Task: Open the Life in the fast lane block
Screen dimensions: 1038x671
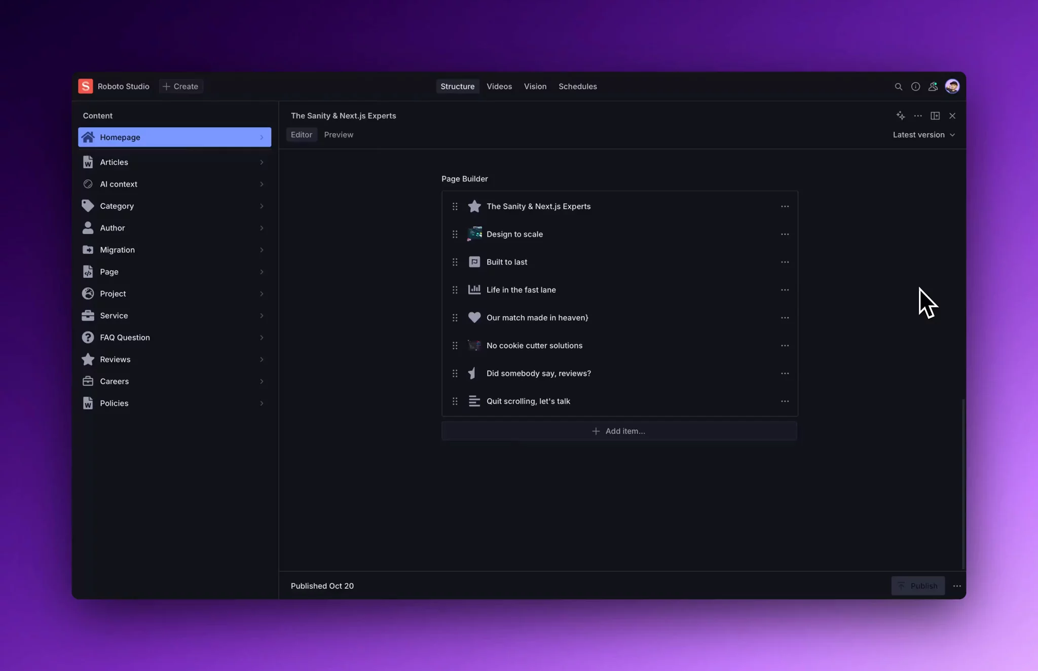Action: [x=619, y=290]
